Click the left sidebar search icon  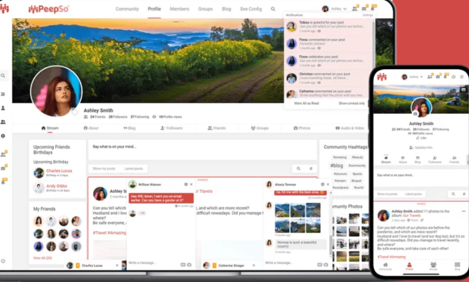pyautogui.click(x=3, y=76)
